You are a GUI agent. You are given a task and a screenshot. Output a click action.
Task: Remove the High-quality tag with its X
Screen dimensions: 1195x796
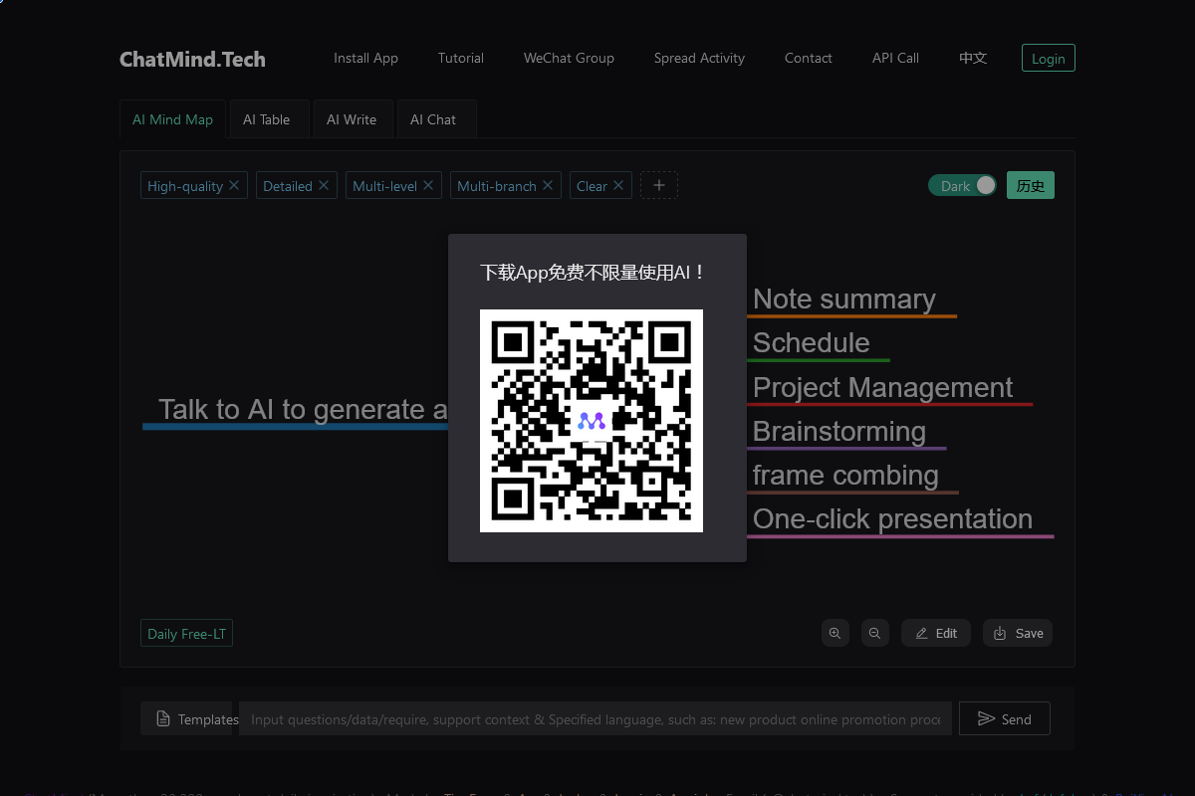click(234, 185)
